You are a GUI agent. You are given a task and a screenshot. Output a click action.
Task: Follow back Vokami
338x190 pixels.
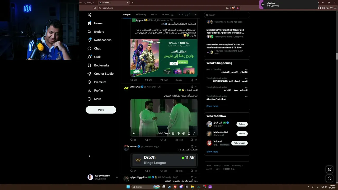(x=240, y=143)
